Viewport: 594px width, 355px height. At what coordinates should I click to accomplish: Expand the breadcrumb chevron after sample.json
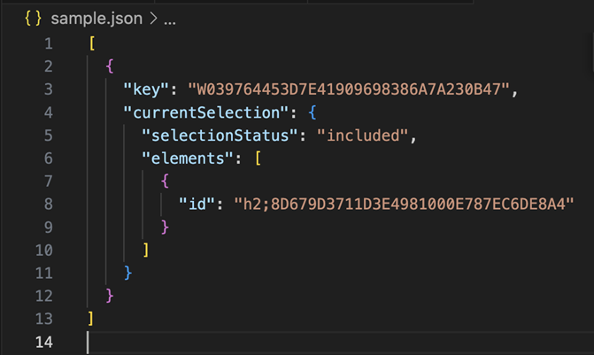[153, 19]
